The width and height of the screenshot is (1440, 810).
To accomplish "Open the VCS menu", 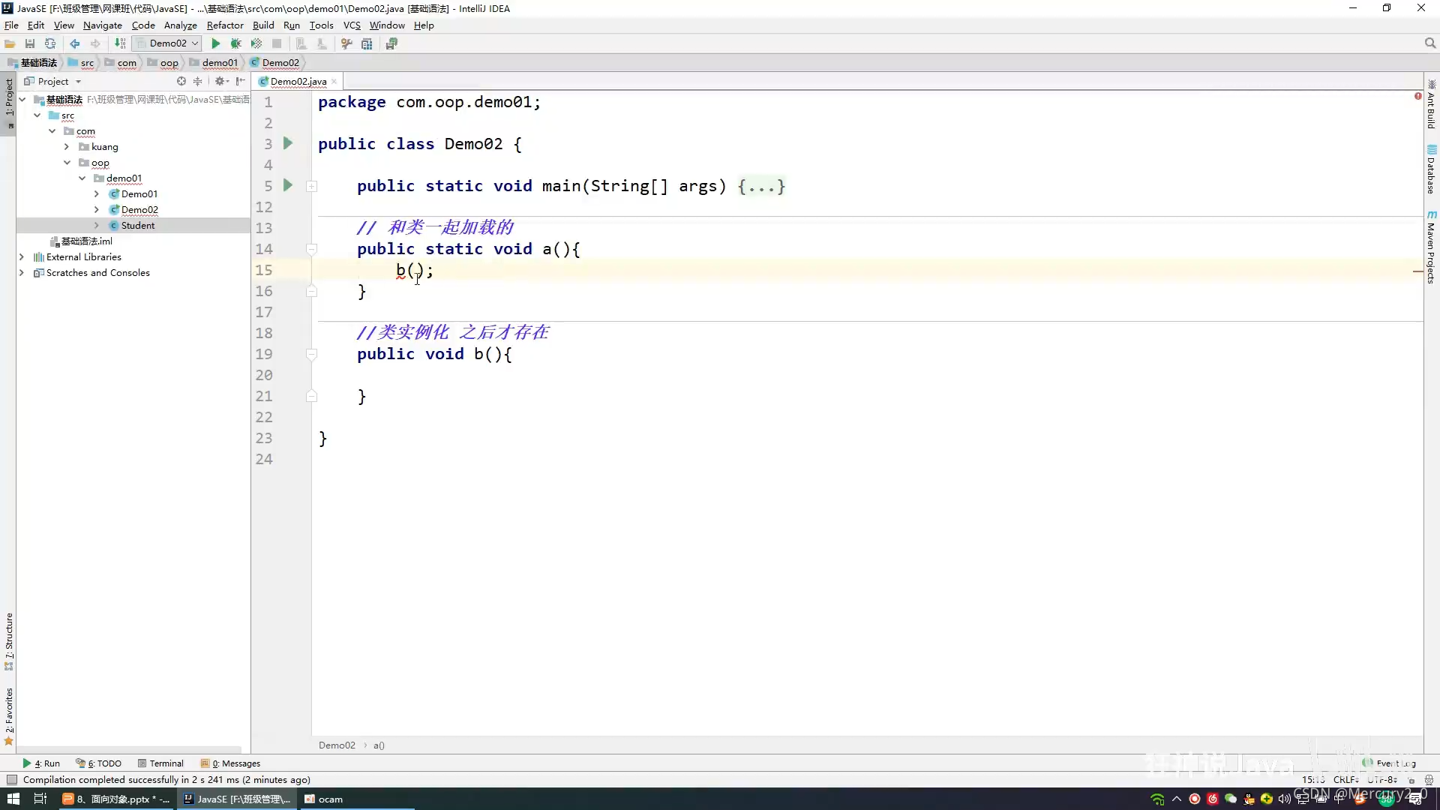I will (x=352, y=25).
